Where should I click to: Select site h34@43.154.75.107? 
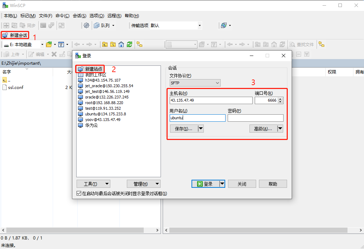click(x=103, y=80)
